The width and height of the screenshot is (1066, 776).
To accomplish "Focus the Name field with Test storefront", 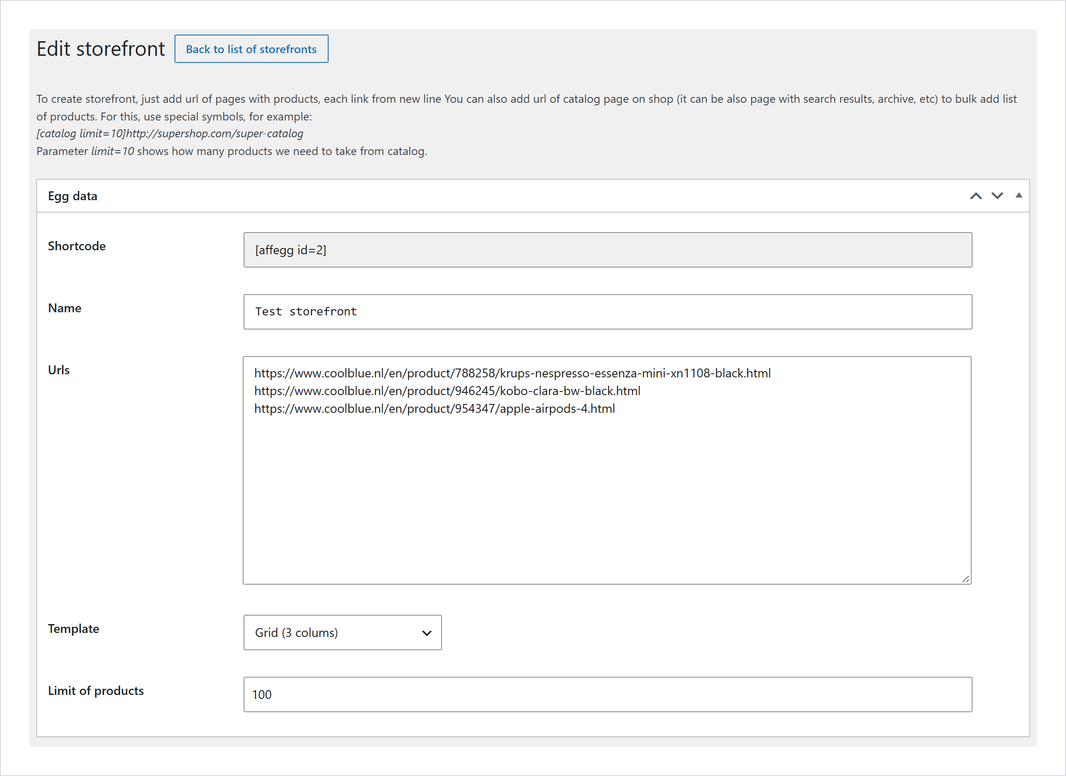I will click(607, 312).
